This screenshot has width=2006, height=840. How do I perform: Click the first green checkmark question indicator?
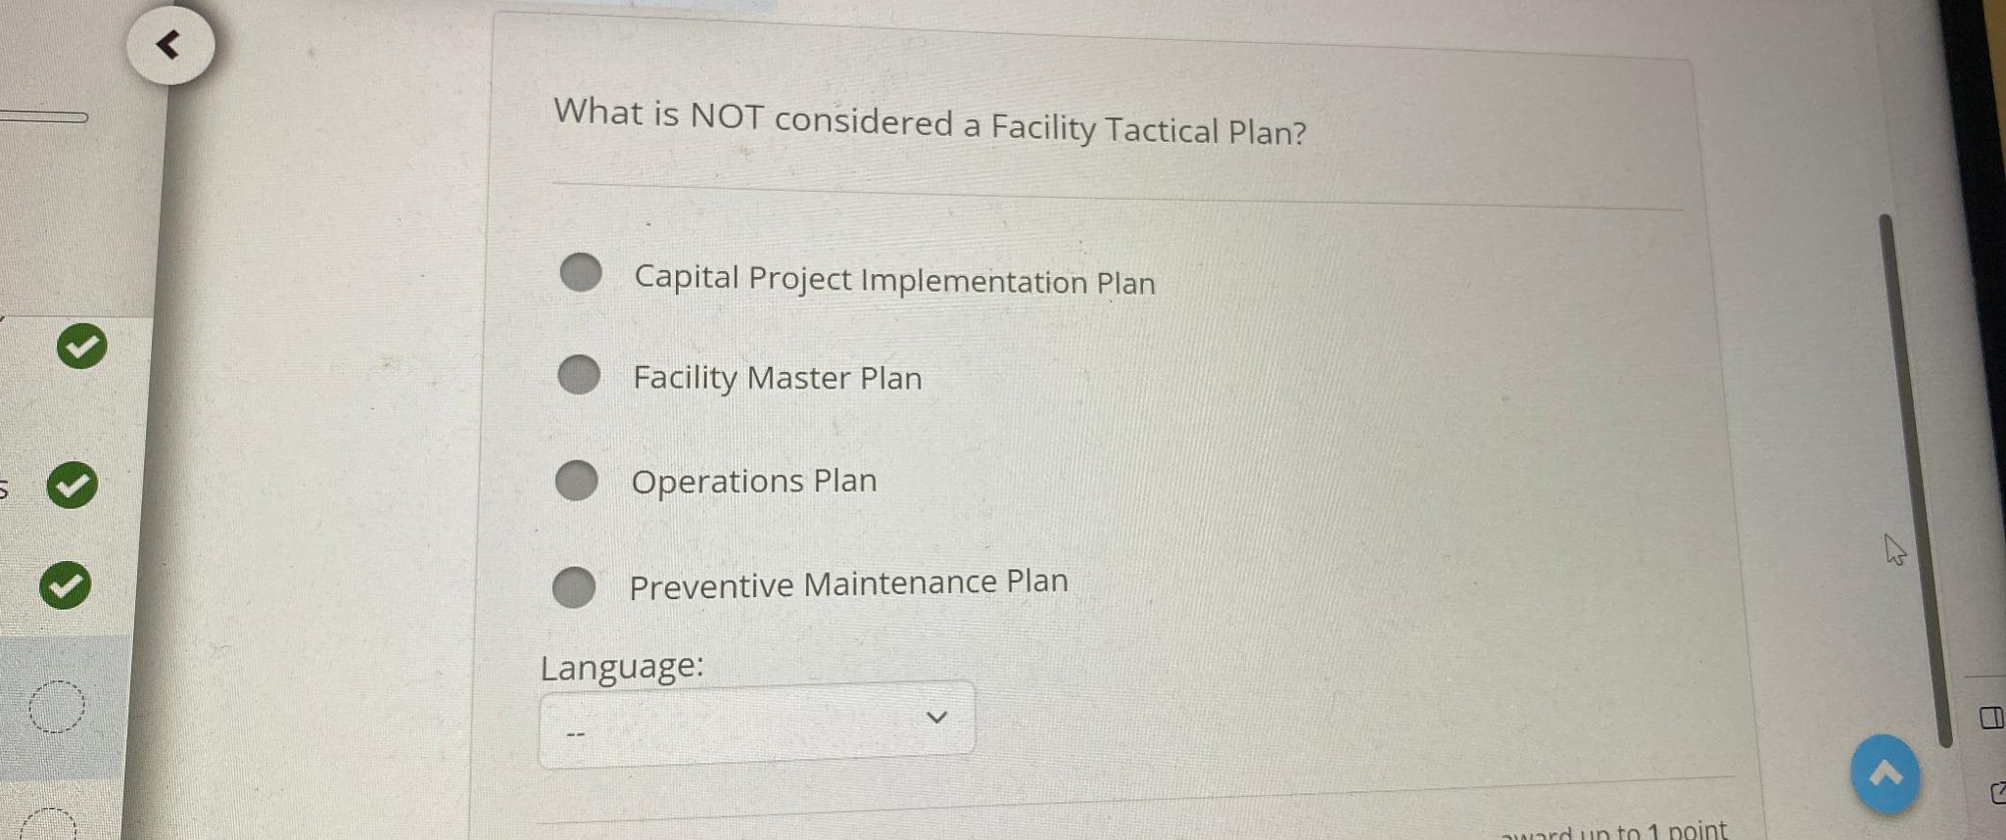[x=82, y=345]
